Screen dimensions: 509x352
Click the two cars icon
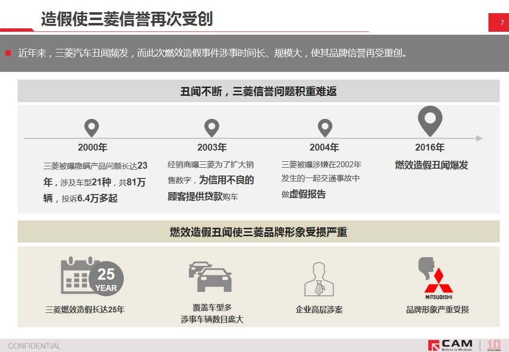(210, 277)
